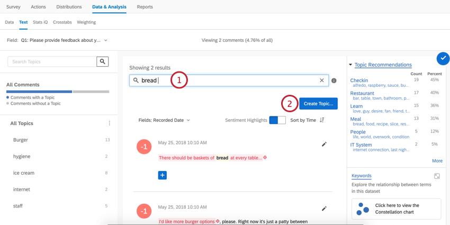450x225 pixels.
Task: Click the comments-with-topic progress bar
Action: 39,92
